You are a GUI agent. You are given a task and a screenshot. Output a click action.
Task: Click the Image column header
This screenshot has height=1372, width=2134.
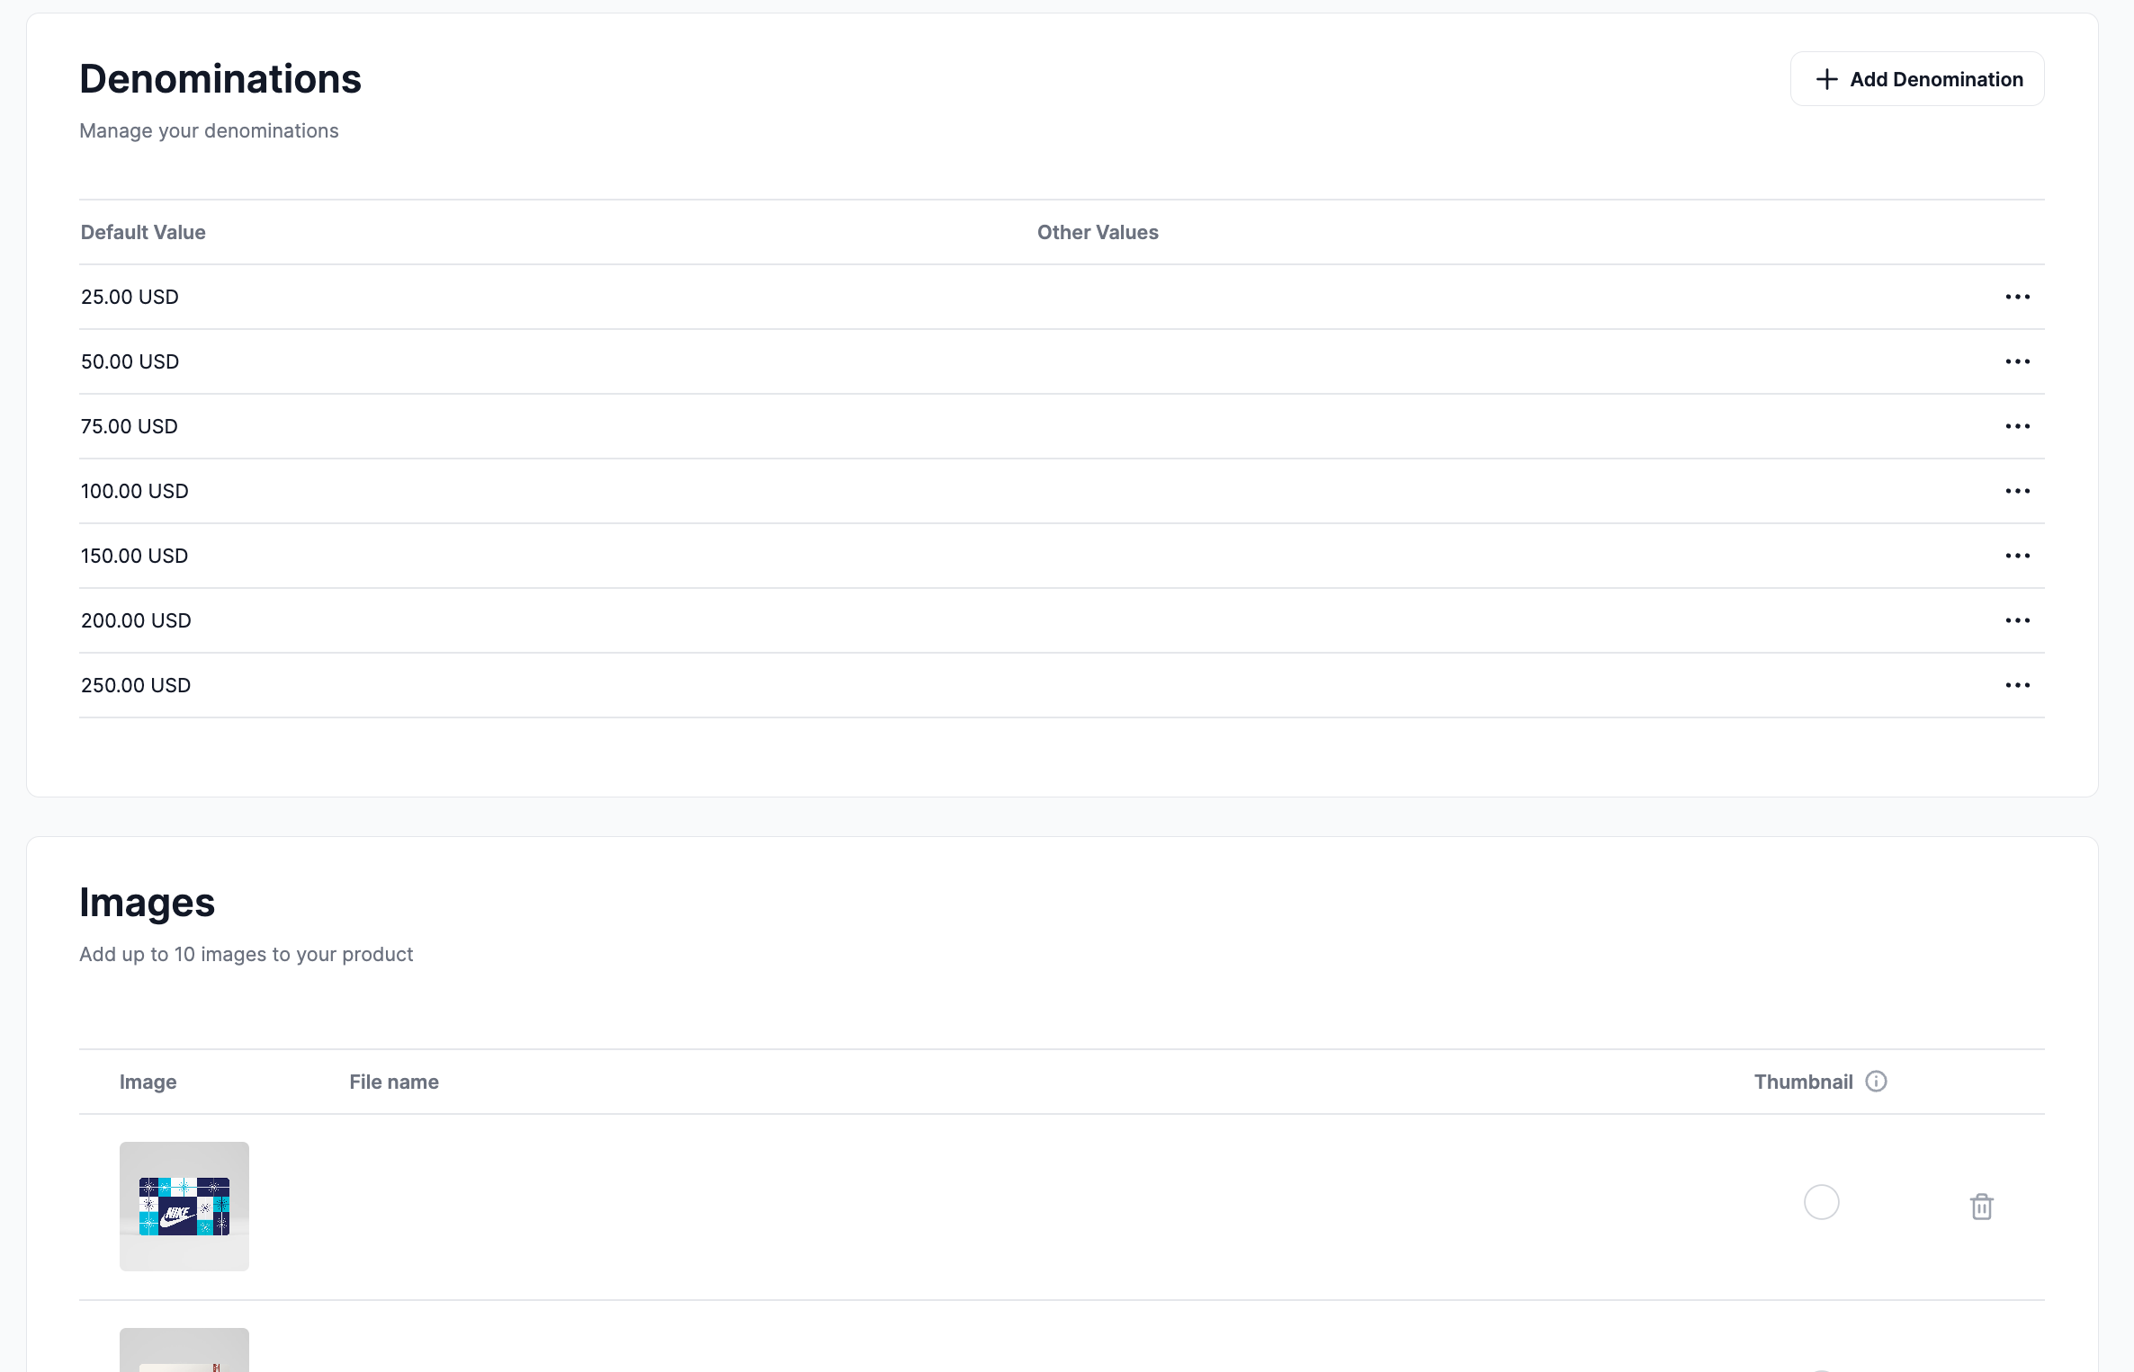click(148, 1082)
